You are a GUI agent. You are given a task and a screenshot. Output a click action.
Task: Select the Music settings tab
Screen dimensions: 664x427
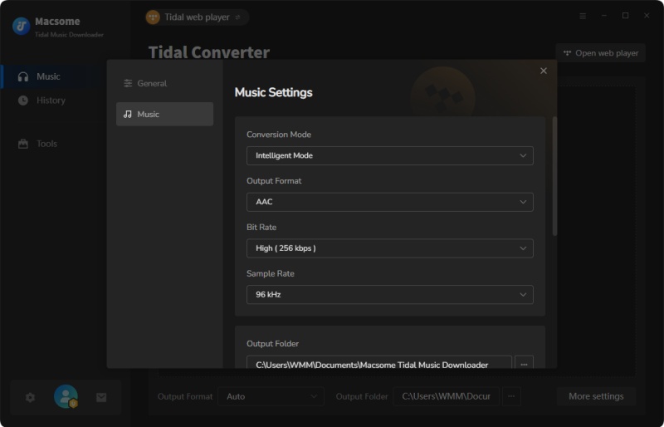pos(164,114)
